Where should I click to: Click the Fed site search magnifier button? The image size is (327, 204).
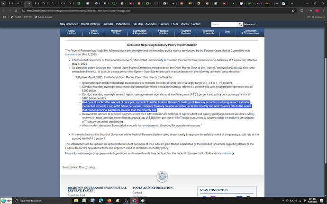coord(240,25)
